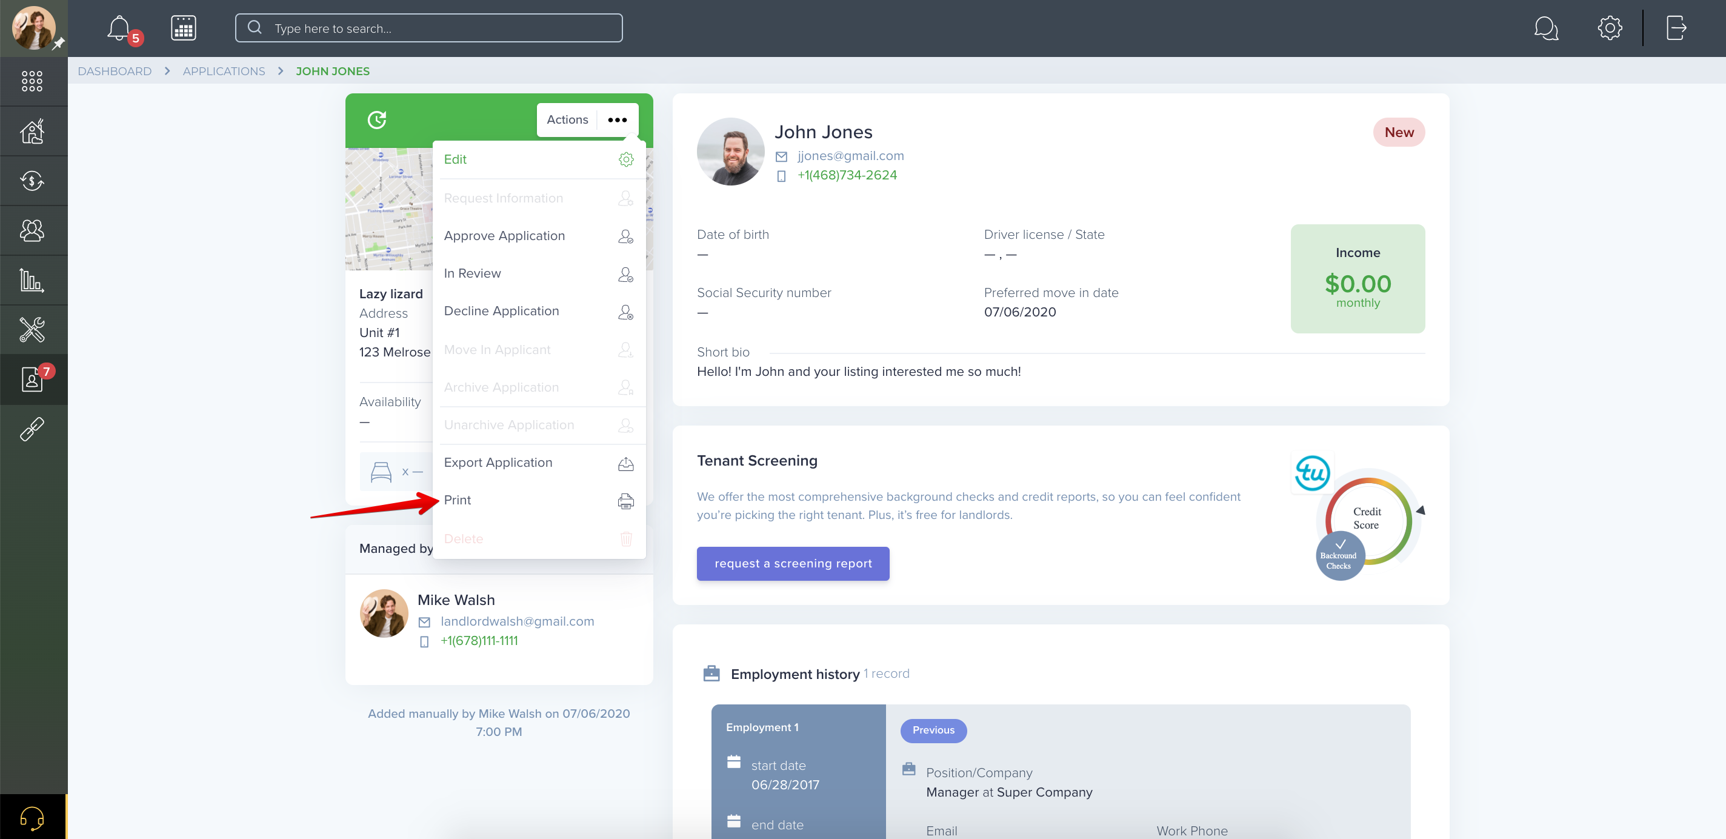Click the jjones@gmail.com email link
Viewport: 1726px width, 839px height.
(x=850, y=156)
